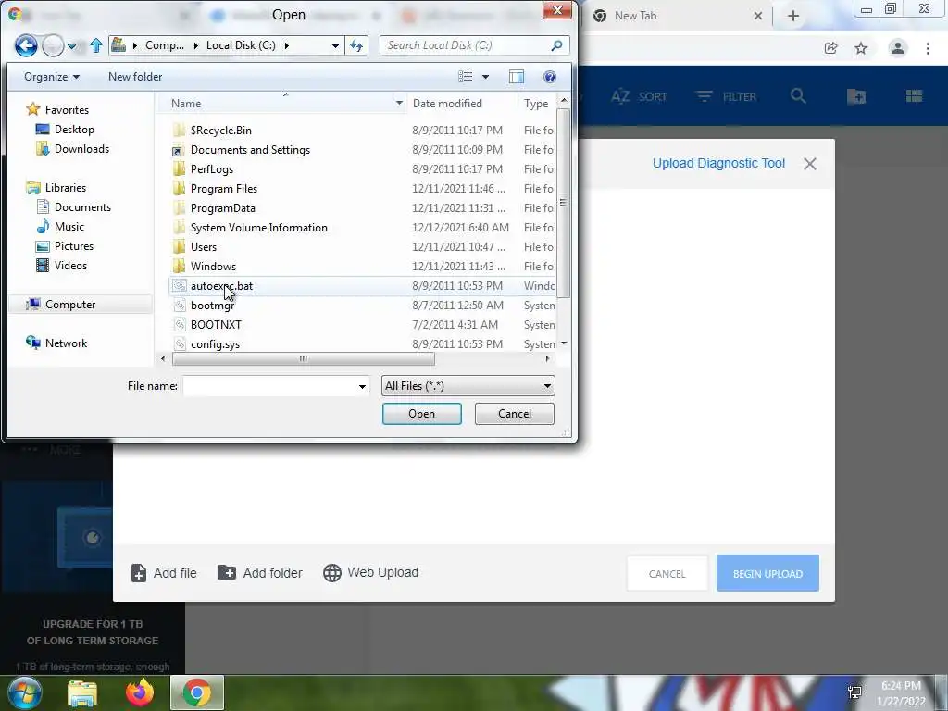Expand Local Disk (C:) breadcrumb arrow
Image resolution: width=948 pixels, height=711 pixels.
pyautogui.click(x=287, y=45)
